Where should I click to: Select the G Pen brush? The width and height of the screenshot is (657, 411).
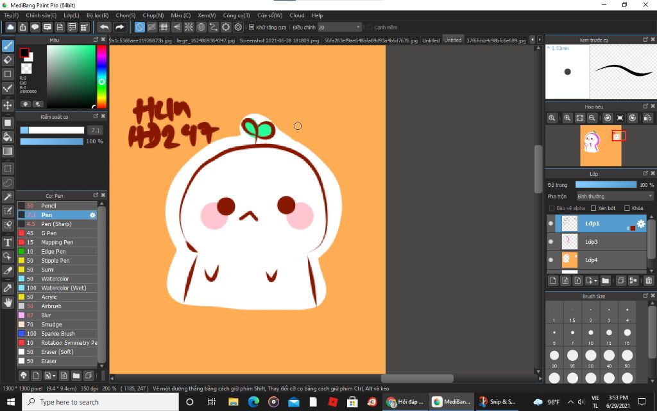[57, 233]
